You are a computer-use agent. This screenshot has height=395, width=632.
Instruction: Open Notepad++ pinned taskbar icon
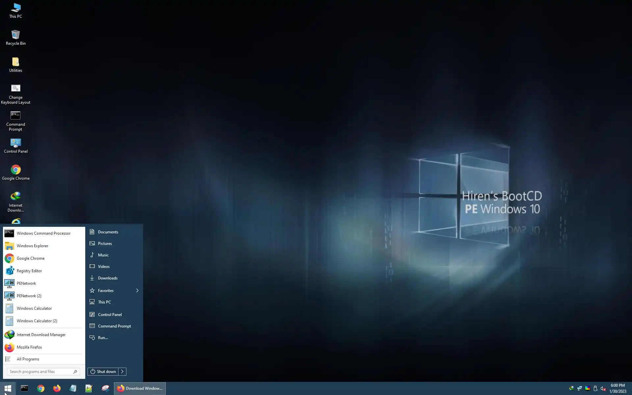coord(89,388)
